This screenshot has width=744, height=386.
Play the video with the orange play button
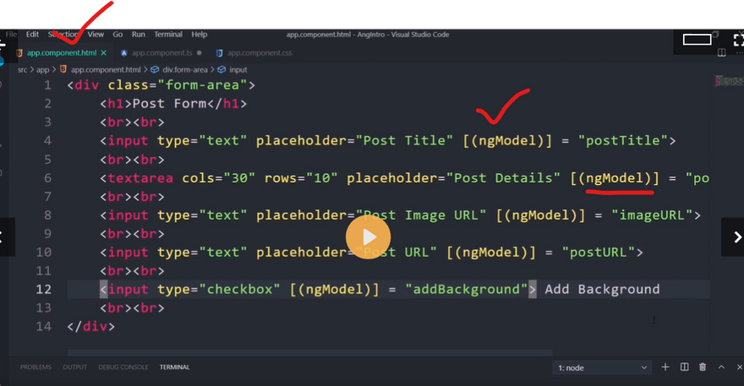click(368, 236)
